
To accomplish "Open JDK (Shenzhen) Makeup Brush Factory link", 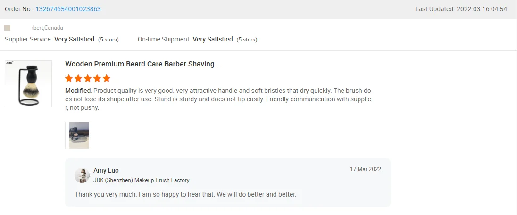I will coord(141,180).
